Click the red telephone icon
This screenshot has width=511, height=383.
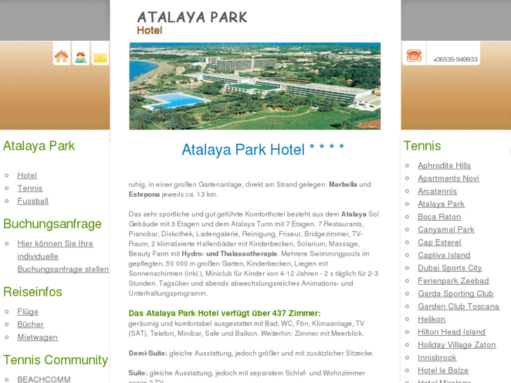pyautogui.click(x=414, y=56)
